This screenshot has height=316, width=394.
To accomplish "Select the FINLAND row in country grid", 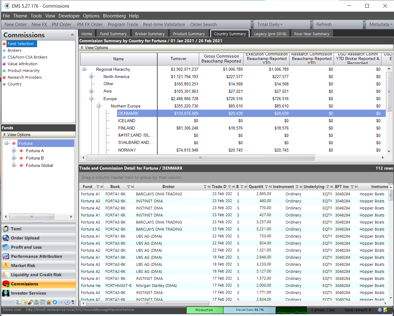I will pyautogui.click(x=127, y=128).
